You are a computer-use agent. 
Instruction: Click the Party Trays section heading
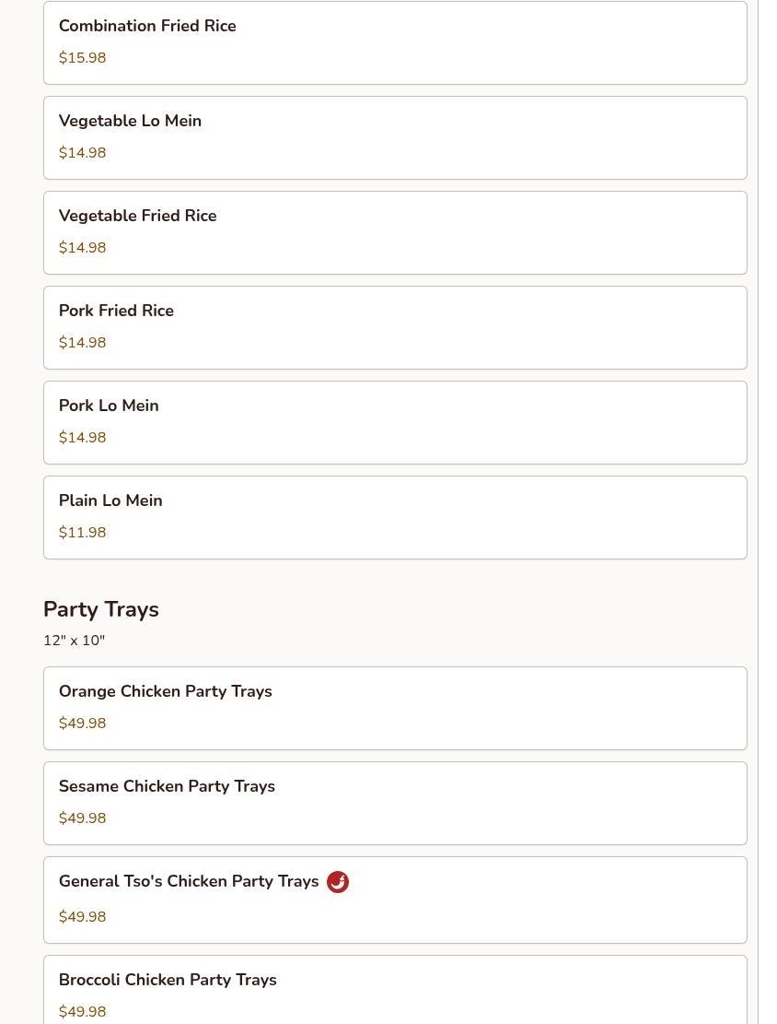[101, 609]
